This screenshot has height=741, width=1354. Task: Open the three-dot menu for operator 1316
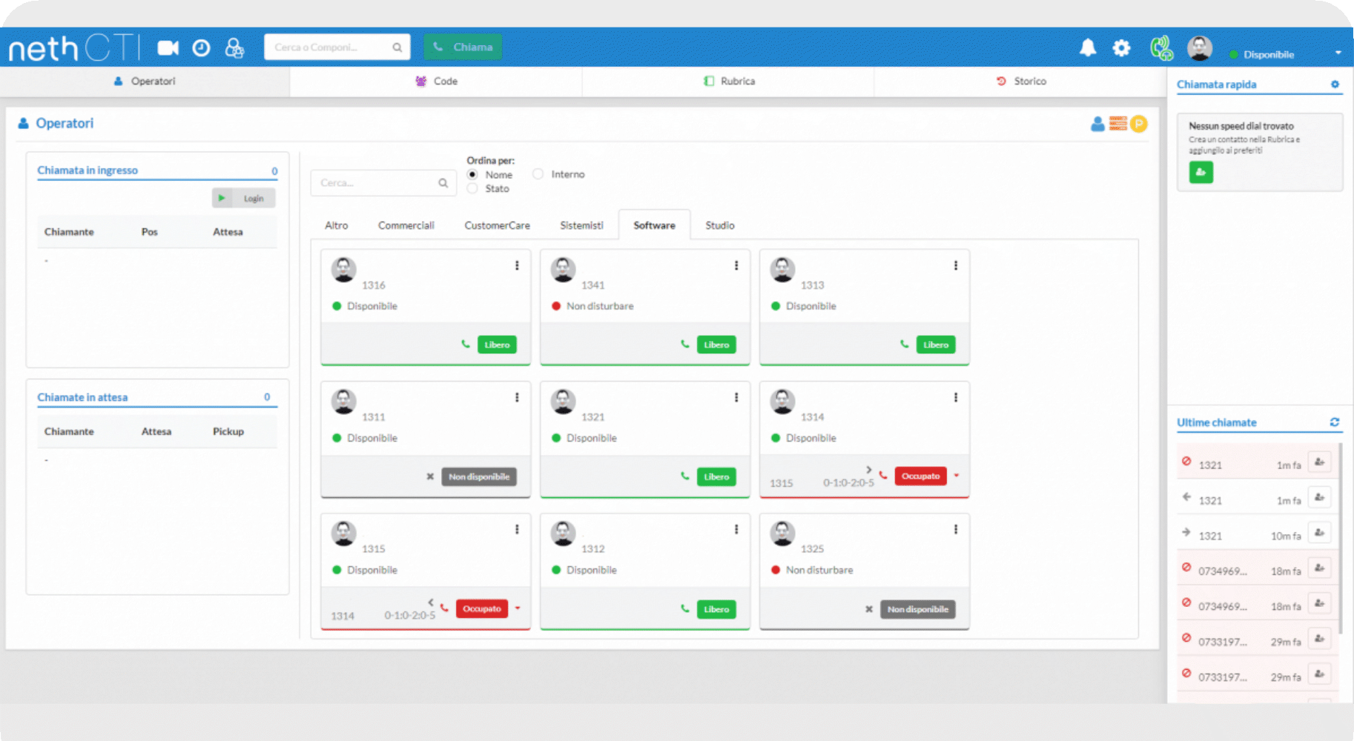(517, 265)
